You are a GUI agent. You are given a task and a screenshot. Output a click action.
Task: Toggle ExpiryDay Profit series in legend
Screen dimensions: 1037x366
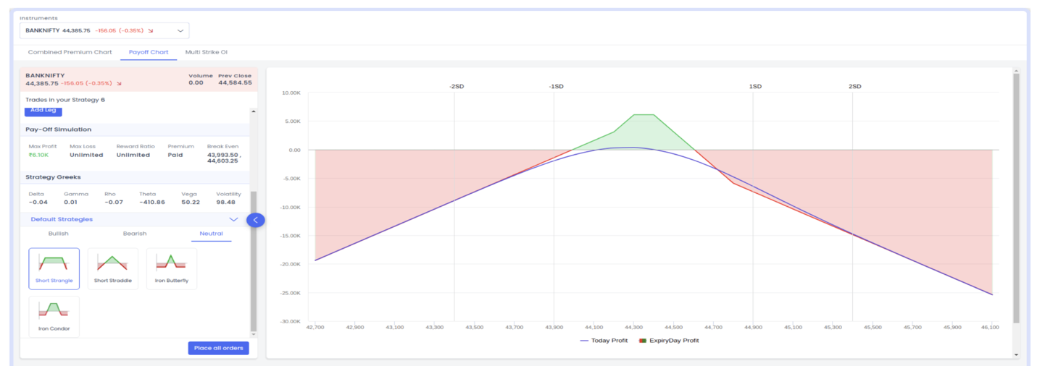click(x=669, y=340)
